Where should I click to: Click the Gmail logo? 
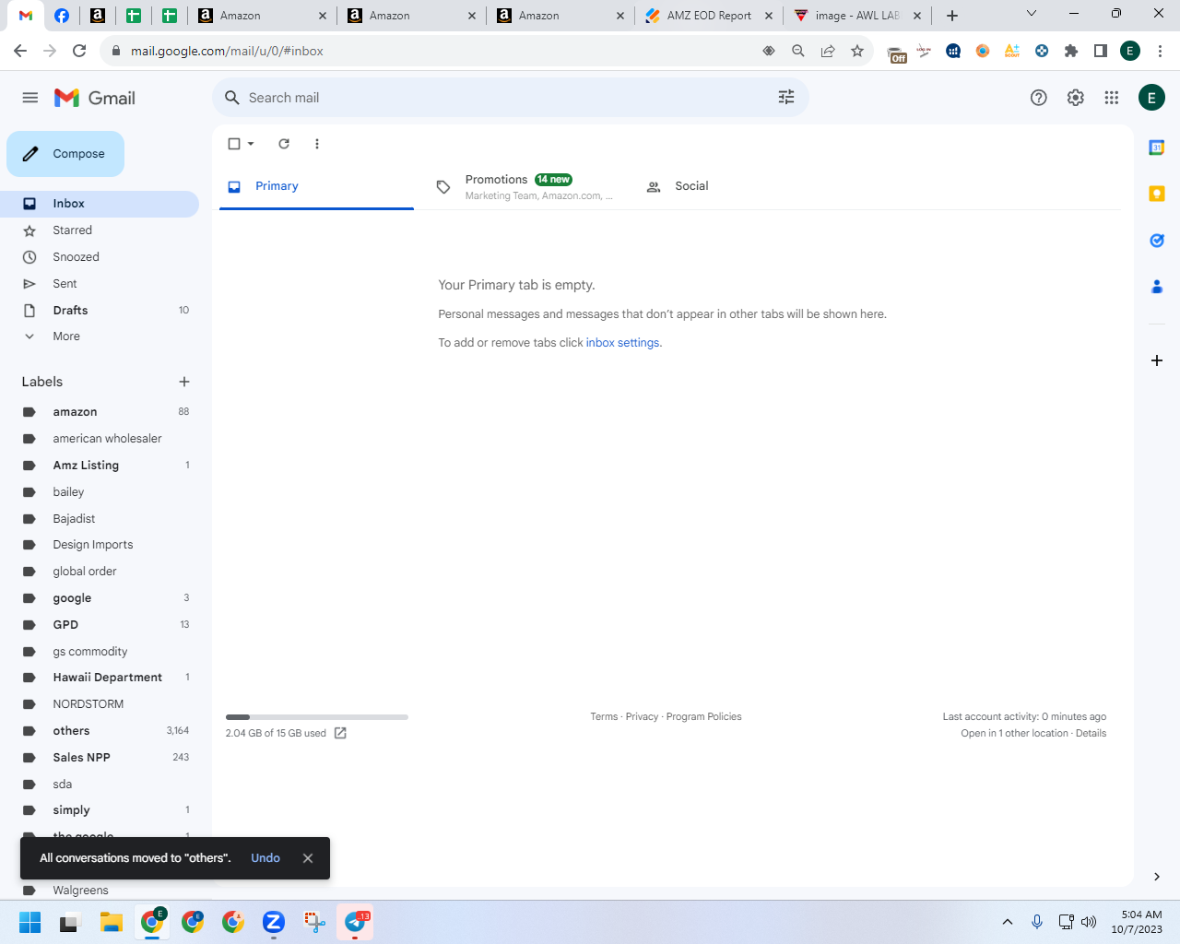pos(95,98)
